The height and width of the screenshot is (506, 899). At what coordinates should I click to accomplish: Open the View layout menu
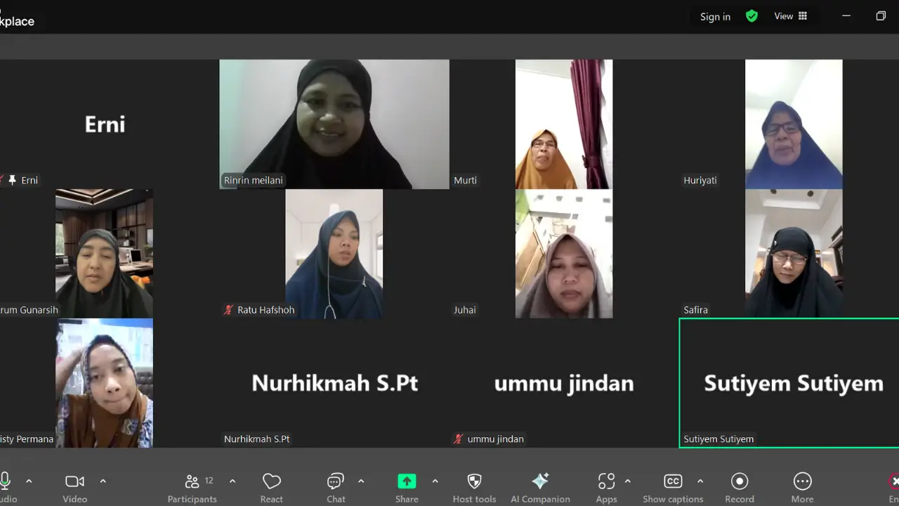pyautogui.click(x=791, y=16)
